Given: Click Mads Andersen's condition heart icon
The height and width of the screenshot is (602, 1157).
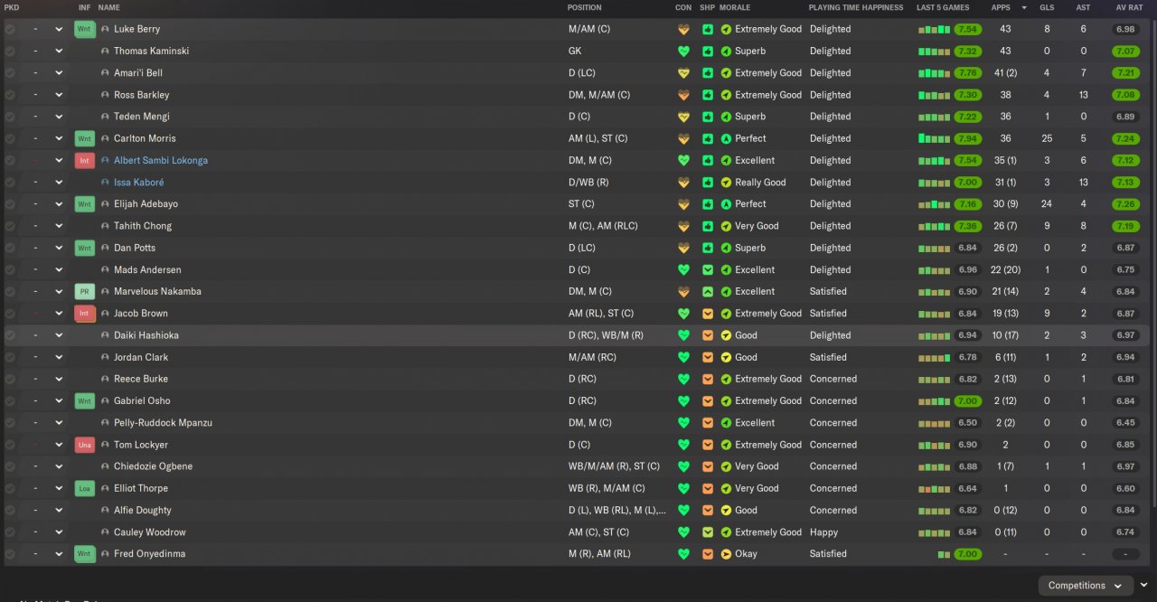Looking at the screenshot, I should (x=683, y=269).
